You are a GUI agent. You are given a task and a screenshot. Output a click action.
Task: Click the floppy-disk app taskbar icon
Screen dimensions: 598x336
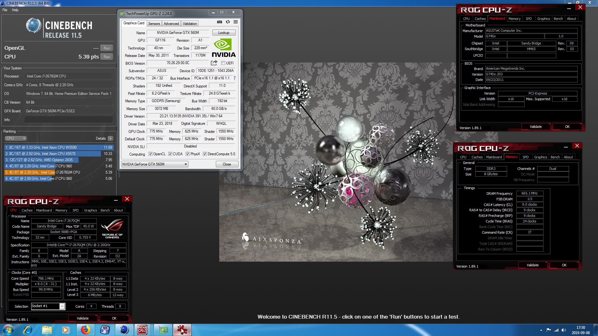105,330
